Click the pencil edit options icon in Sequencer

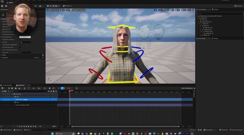54,88
